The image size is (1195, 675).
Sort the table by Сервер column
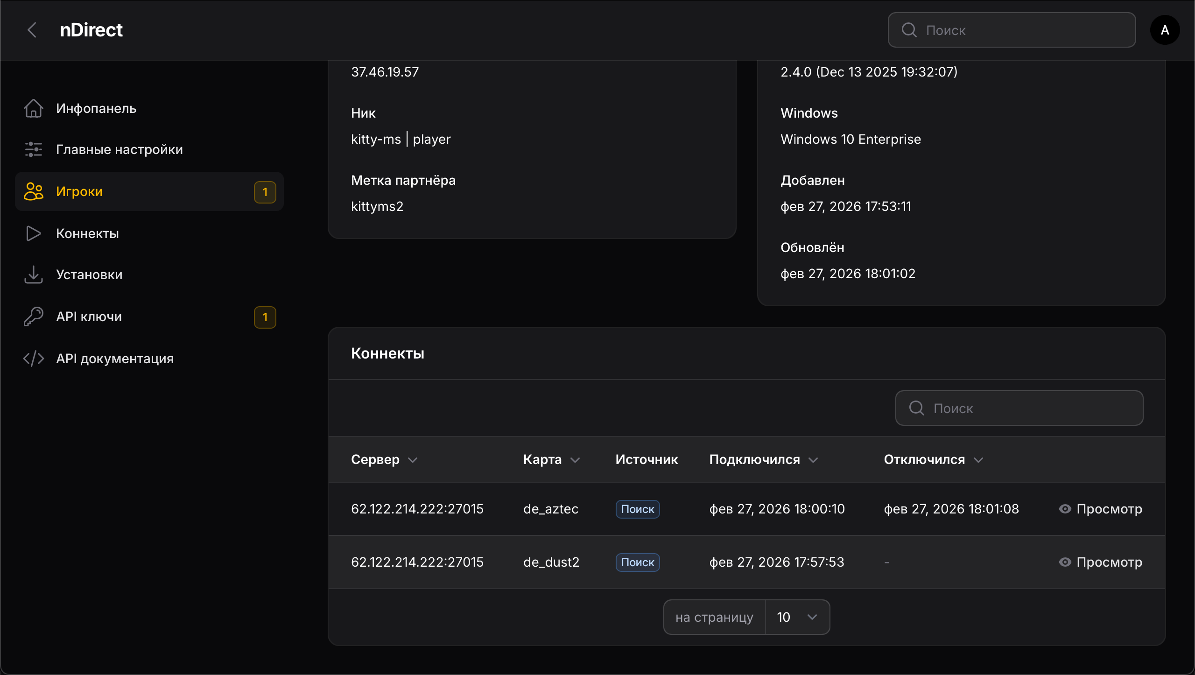pyautogui.click(x=383, y=459)
